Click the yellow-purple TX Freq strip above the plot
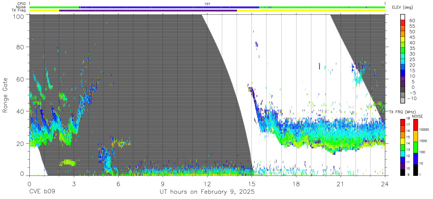The width and height of the screenshot is (433, 199). (207, 11)
